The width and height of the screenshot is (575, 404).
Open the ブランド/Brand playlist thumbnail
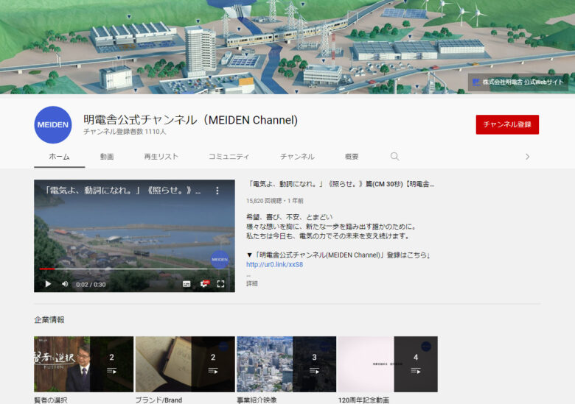pyautogui.click(x=185, y=364)
